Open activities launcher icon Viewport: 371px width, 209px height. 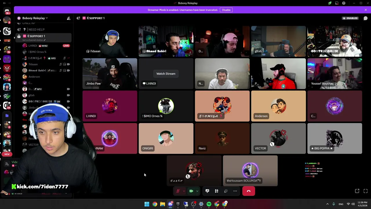(x=217, y=191)
